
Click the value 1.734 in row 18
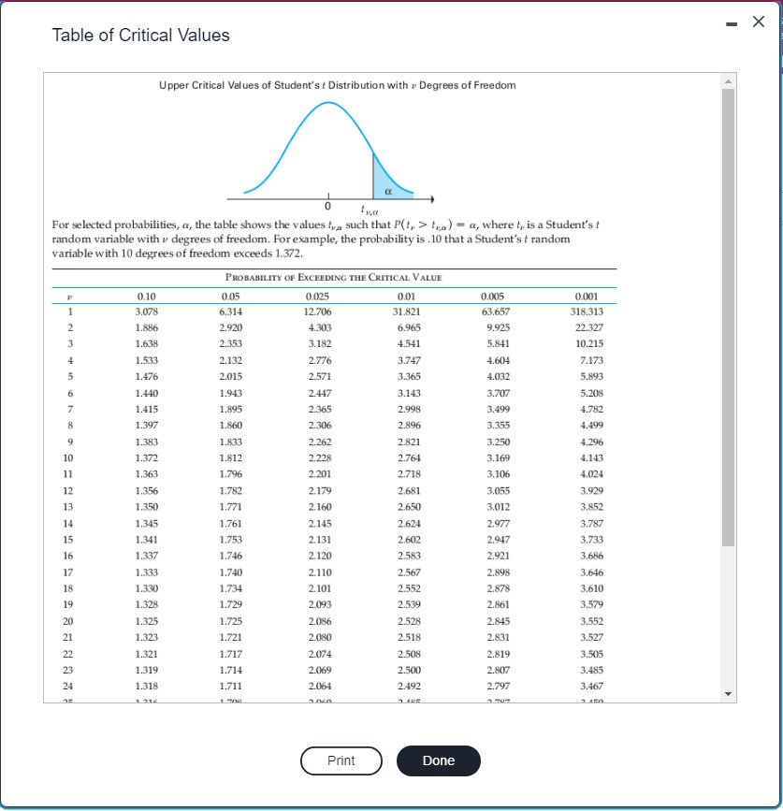pyautogui.click(x=231, y=588)
